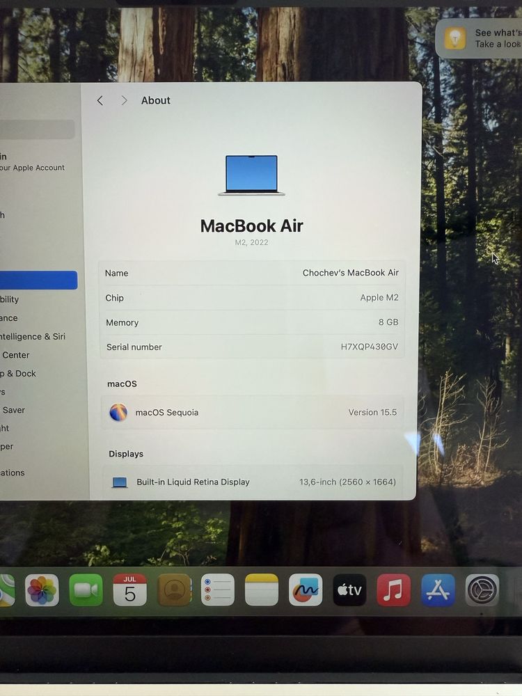This screenshot has height=696, width=522.
Task: Click serial number 'H7XQP430GV'
Action: pyautogui.click(x=370, y=347)
